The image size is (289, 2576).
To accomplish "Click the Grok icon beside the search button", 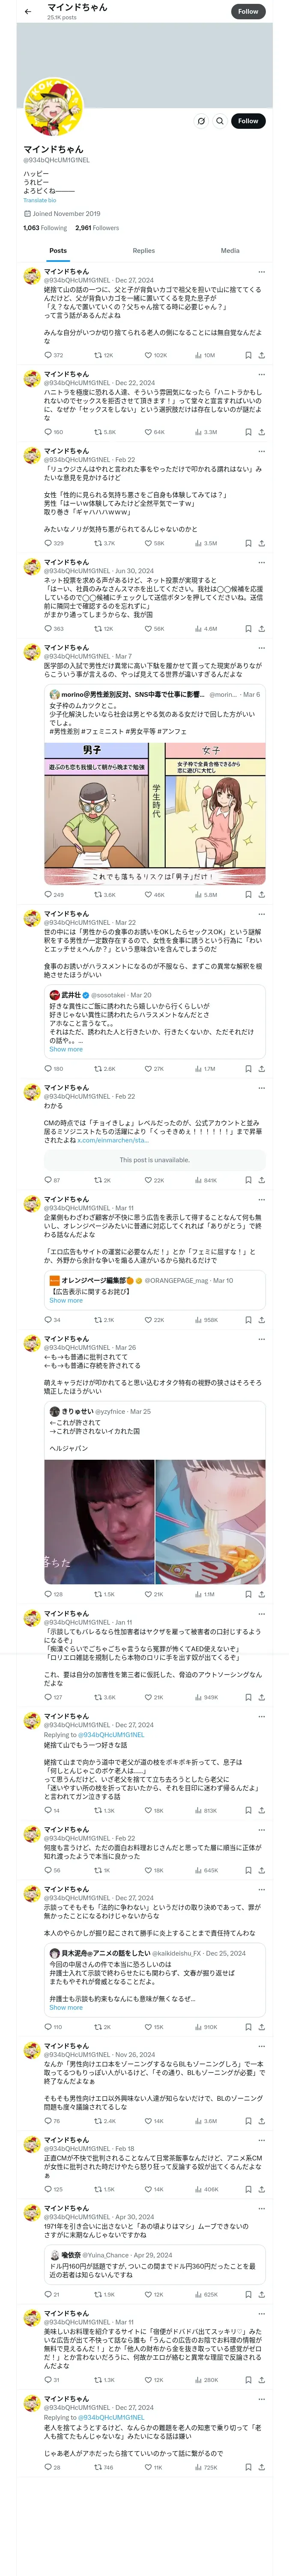I will click(x=200, y=121).
